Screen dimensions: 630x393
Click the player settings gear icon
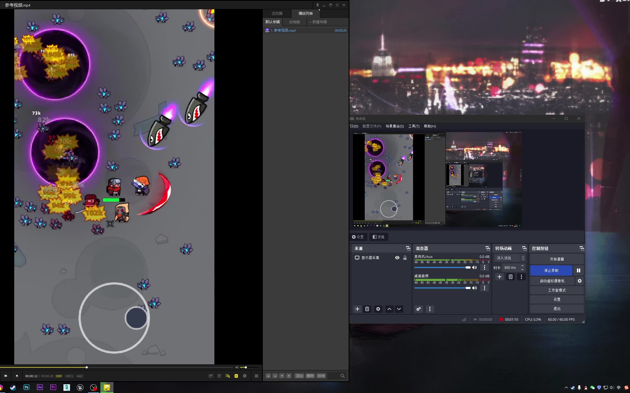[x=244, y=376]
